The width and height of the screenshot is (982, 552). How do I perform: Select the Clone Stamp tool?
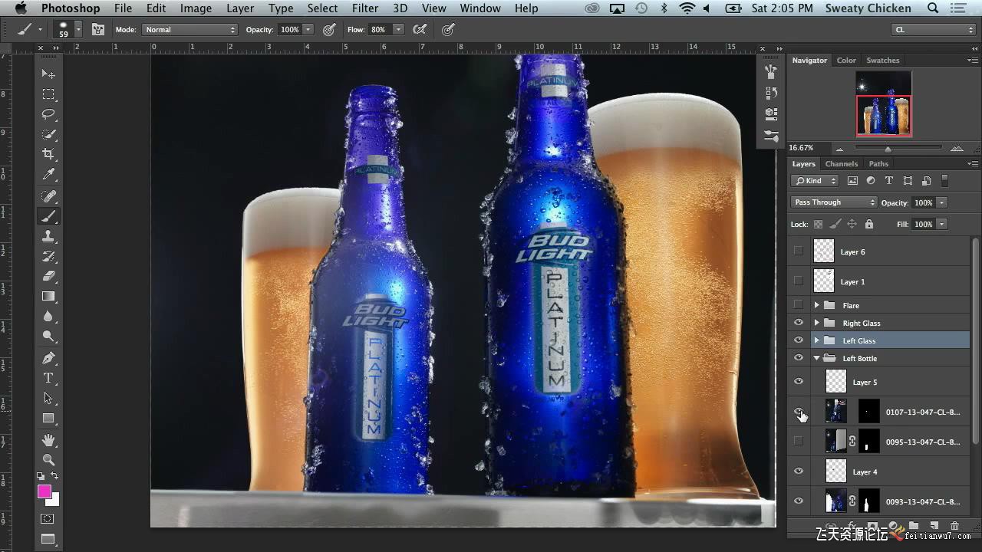tap(48, 236)
